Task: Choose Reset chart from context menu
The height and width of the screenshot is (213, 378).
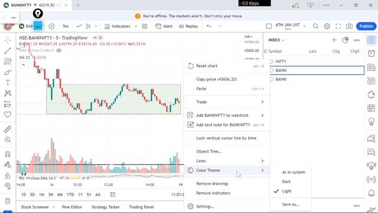Action: tap(227, 66)
